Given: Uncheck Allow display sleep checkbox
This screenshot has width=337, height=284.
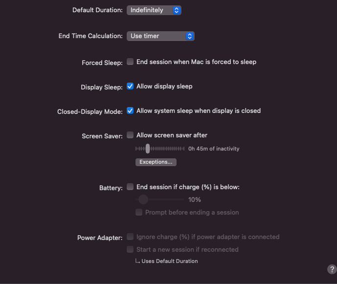Looking at the screenshot, I should coord(130,86).
